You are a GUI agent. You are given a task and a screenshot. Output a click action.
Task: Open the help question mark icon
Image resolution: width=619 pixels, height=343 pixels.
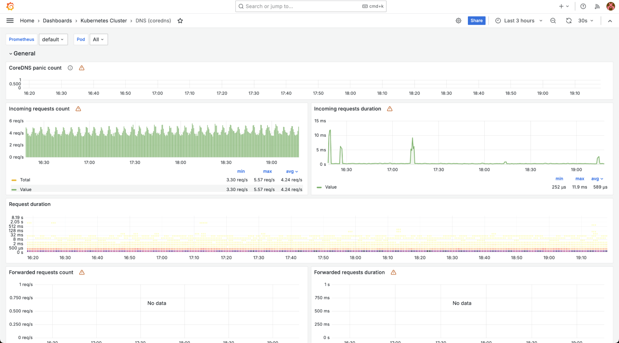[583, 6]
